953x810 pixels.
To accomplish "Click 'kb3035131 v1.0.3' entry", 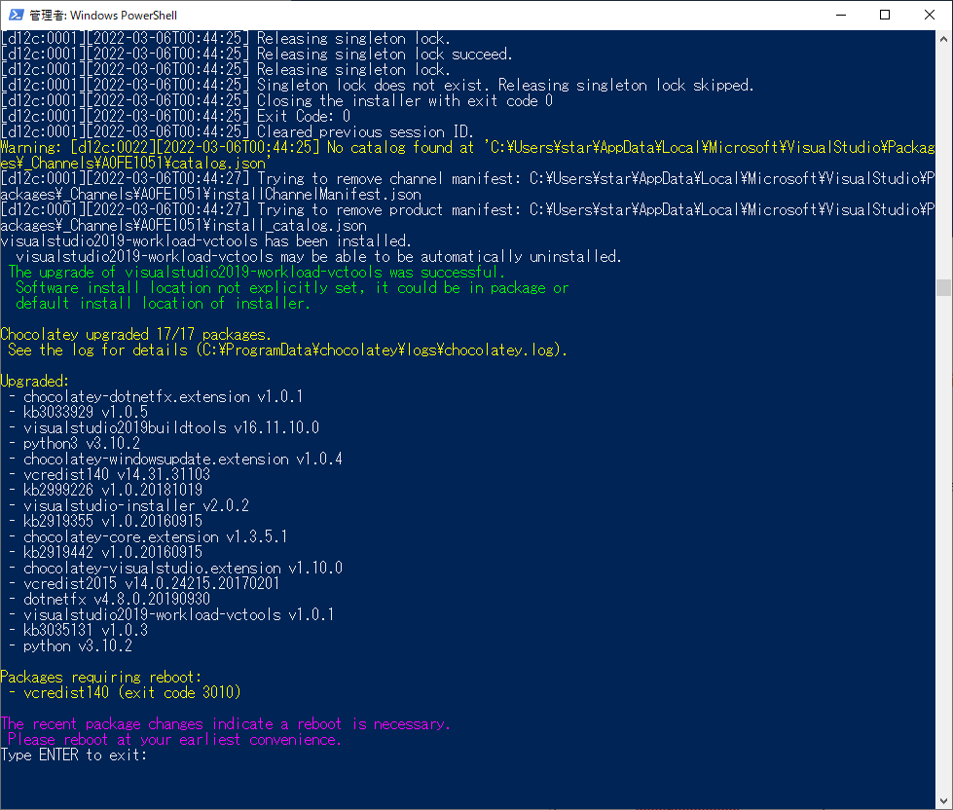I will [86, 630].
